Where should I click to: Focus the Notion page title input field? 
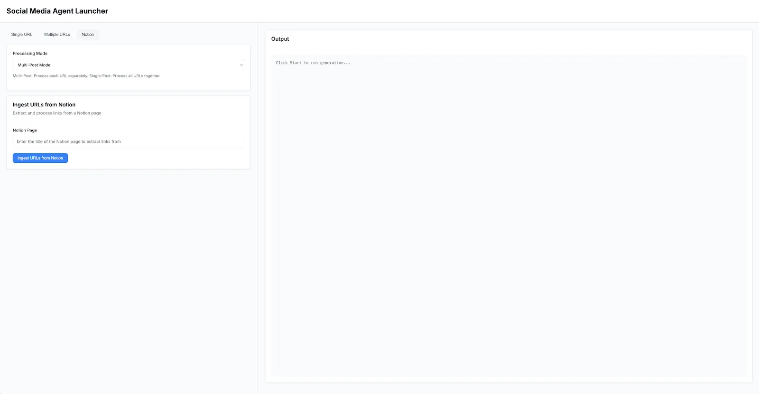(128, 141)
